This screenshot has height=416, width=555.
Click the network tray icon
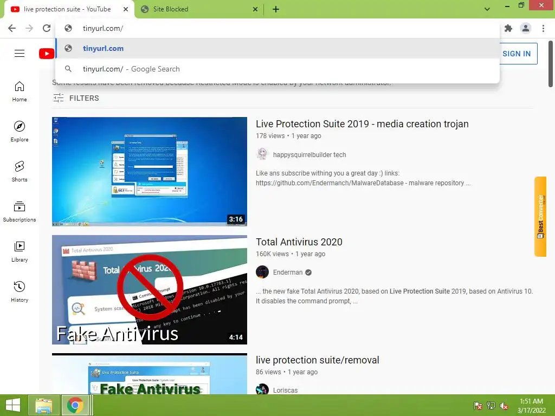coord(491,405)
